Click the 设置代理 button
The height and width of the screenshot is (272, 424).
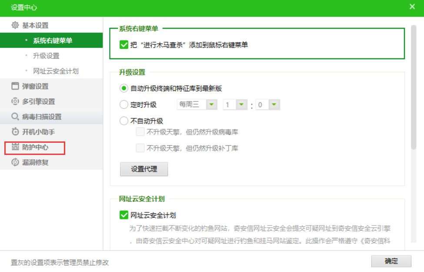tap(144, 169)
